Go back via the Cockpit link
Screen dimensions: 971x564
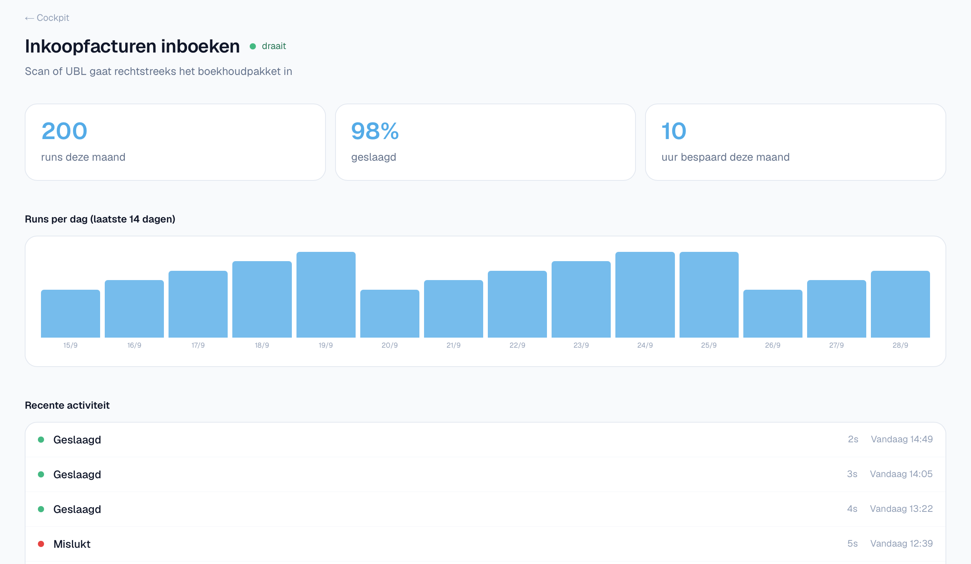tap(47, 18)
